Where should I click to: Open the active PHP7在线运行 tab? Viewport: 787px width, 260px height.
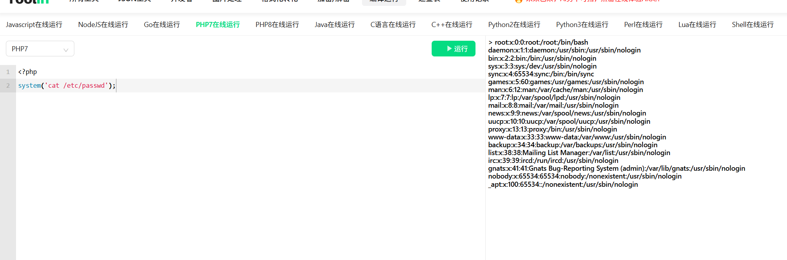[x=218, y=25]
